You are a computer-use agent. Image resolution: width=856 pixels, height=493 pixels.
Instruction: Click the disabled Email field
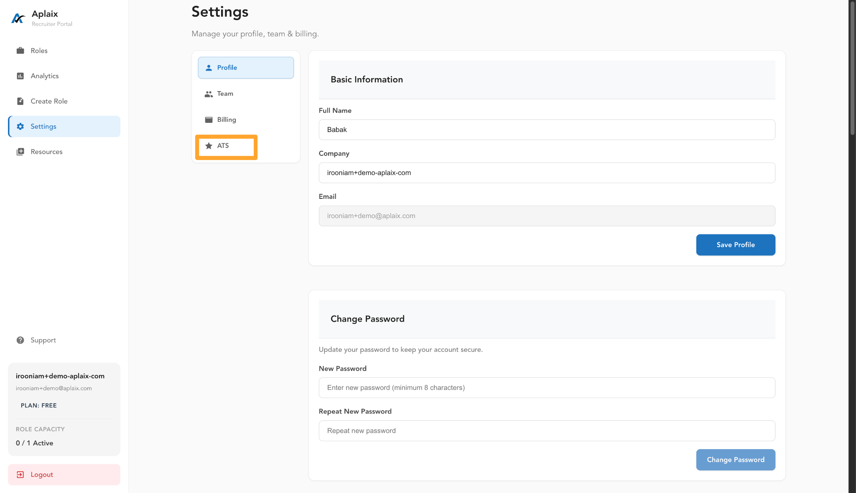point(547,216)
